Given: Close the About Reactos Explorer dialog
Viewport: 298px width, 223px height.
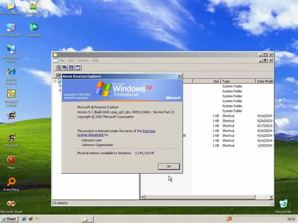Looking at the screenshot, I should [x=179, y=76].
